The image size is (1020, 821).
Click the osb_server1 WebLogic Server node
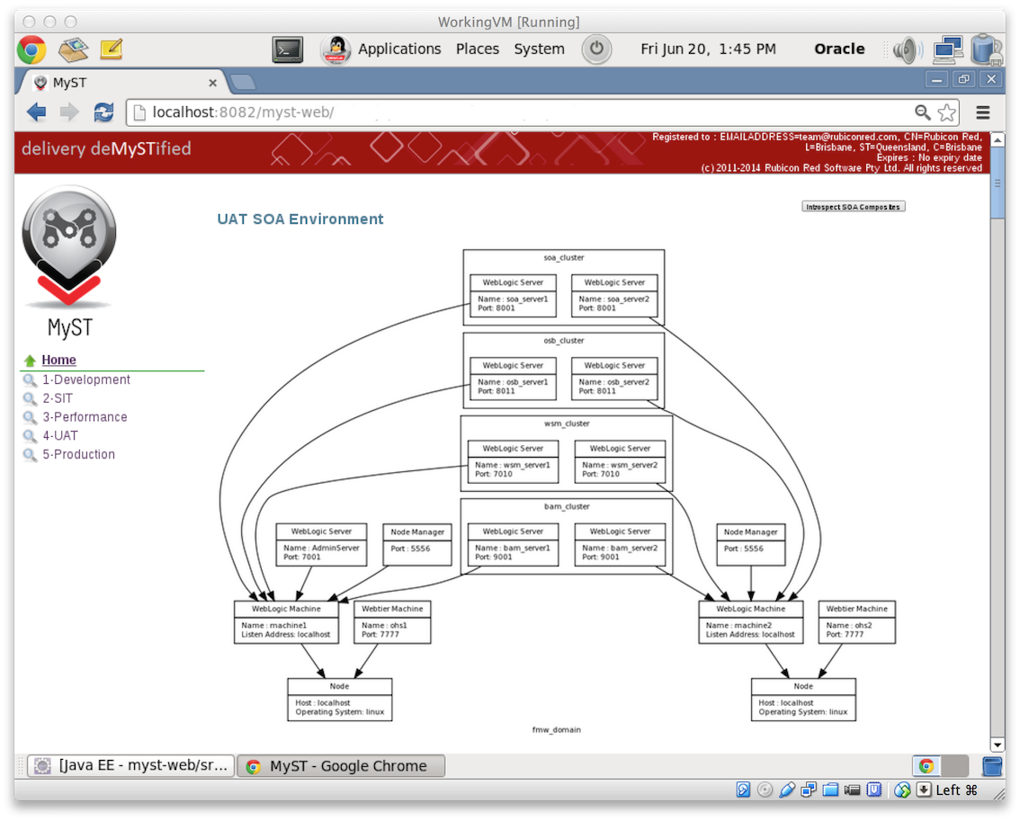(513, 379)
